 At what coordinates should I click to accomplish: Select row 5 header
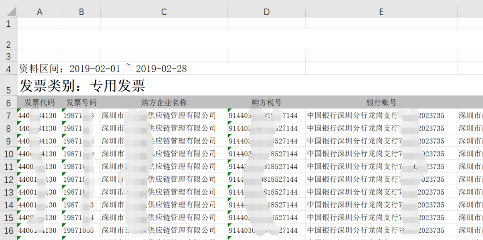coord(8,85)
